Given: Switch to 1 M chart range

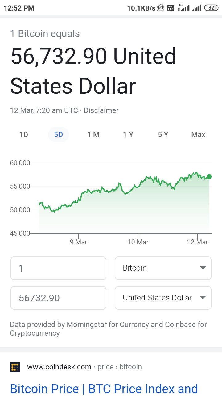Looking at the screenshot, I should pyautogui.click(x=93, y=135).
